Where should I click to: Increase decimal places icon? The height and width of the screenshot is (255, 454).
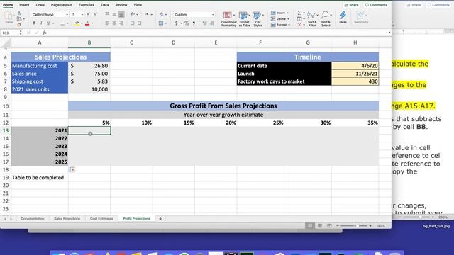205,23
